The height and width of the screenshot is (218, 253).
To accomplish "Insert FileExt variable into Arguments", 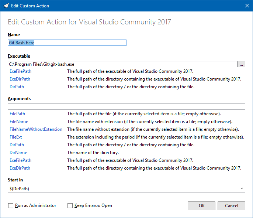I will click(x=15, y=137).
